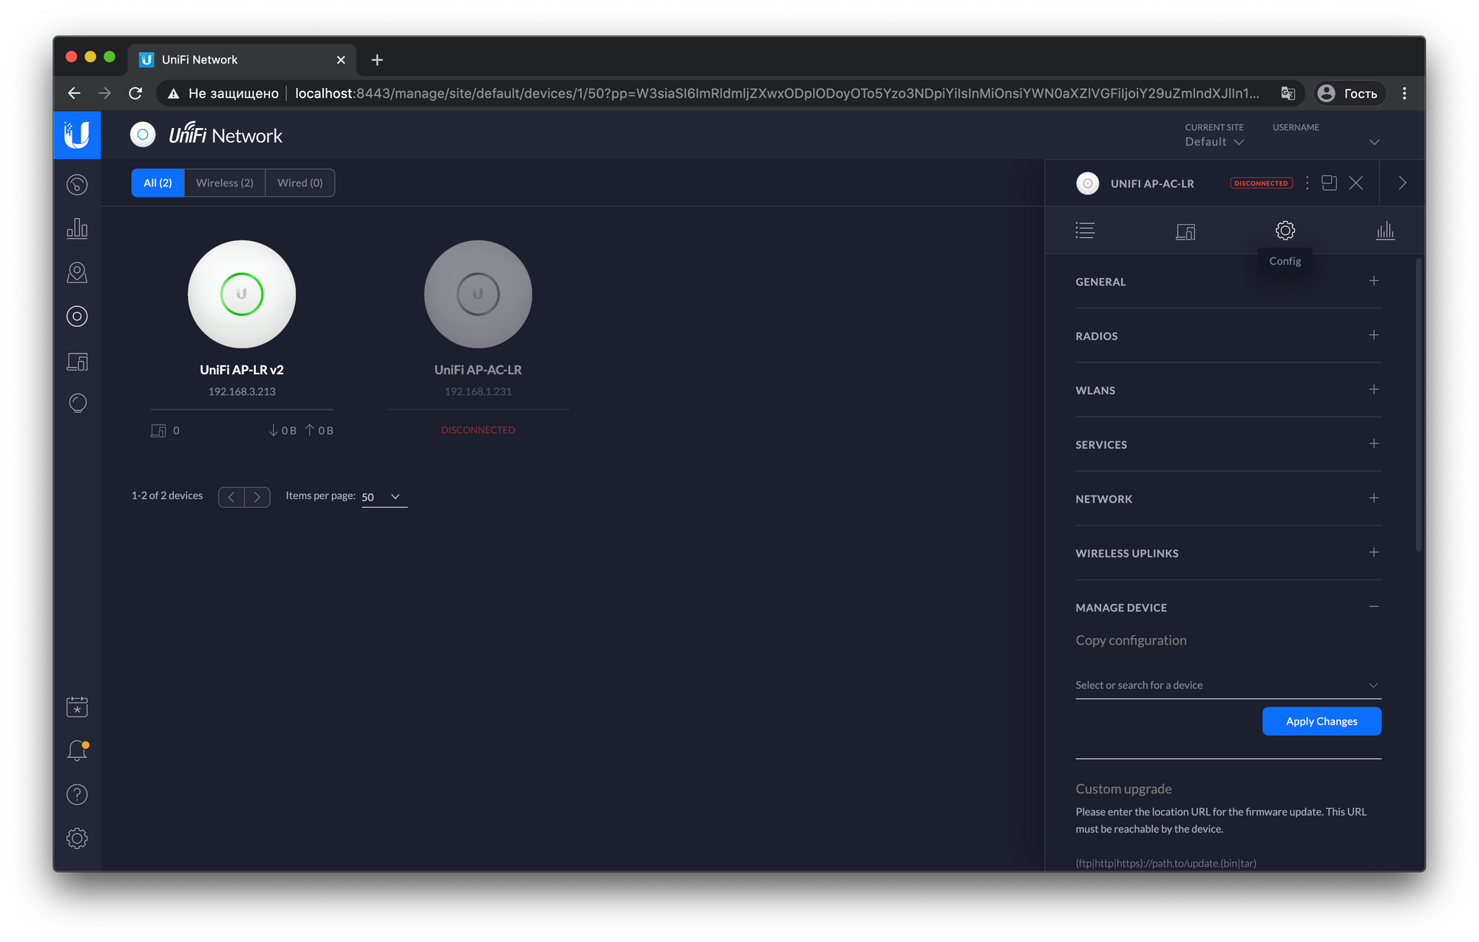Click the Insights panel icon

(x=1383, y=229)
